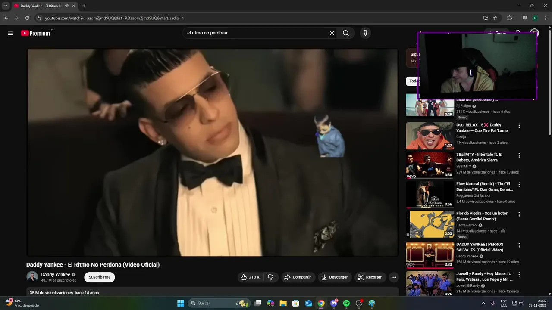
Task: Reload the page with refresh icon
Action: tap(27, 18)
